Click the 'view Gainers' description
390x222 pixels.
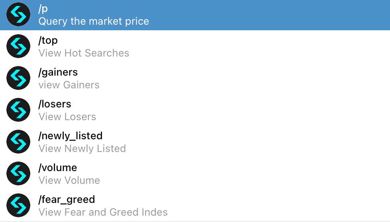point(69,85)
